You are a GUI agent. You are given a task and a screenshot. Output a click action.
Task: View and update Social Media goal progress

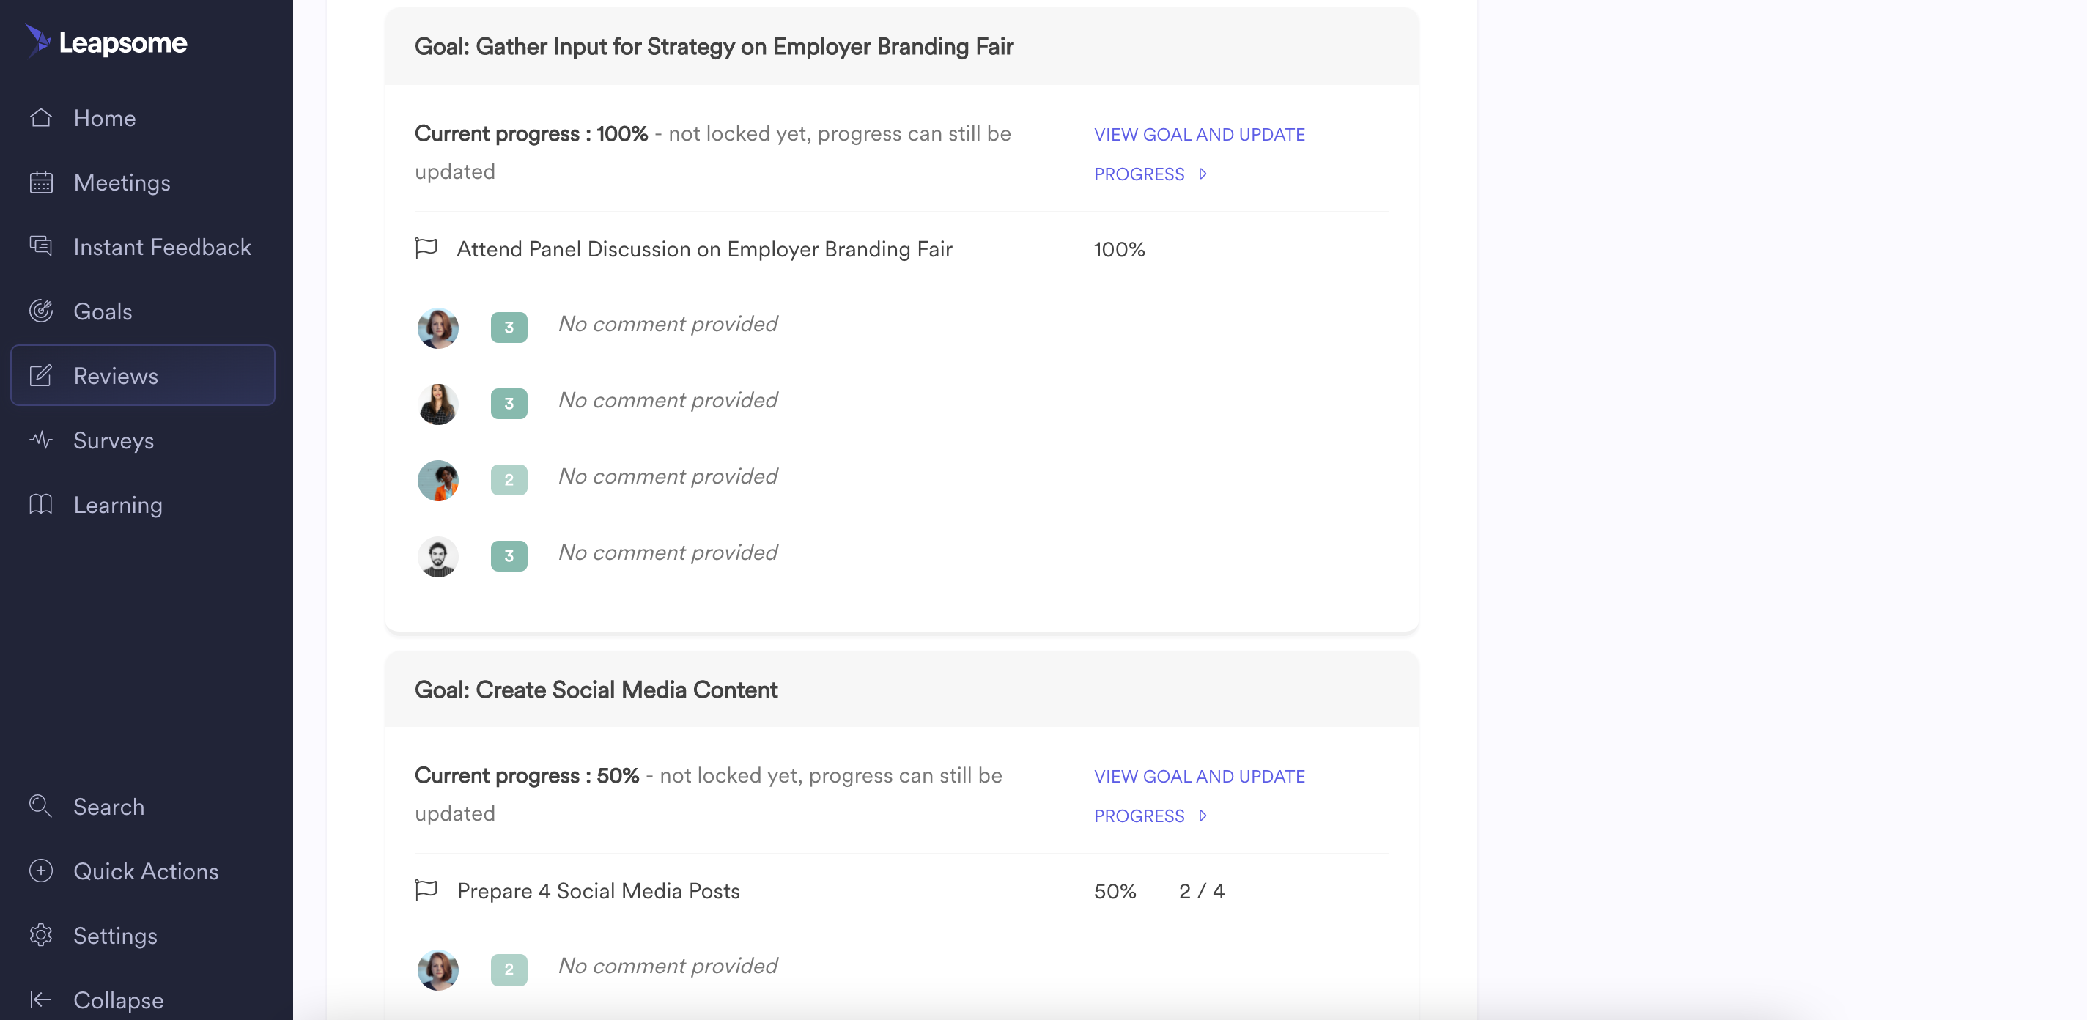[x=1199, y=796]
